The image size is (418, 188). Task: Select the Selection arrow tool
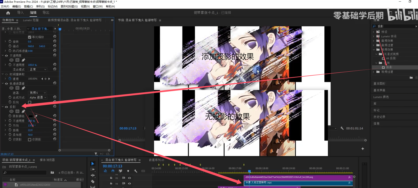(93, 164)
